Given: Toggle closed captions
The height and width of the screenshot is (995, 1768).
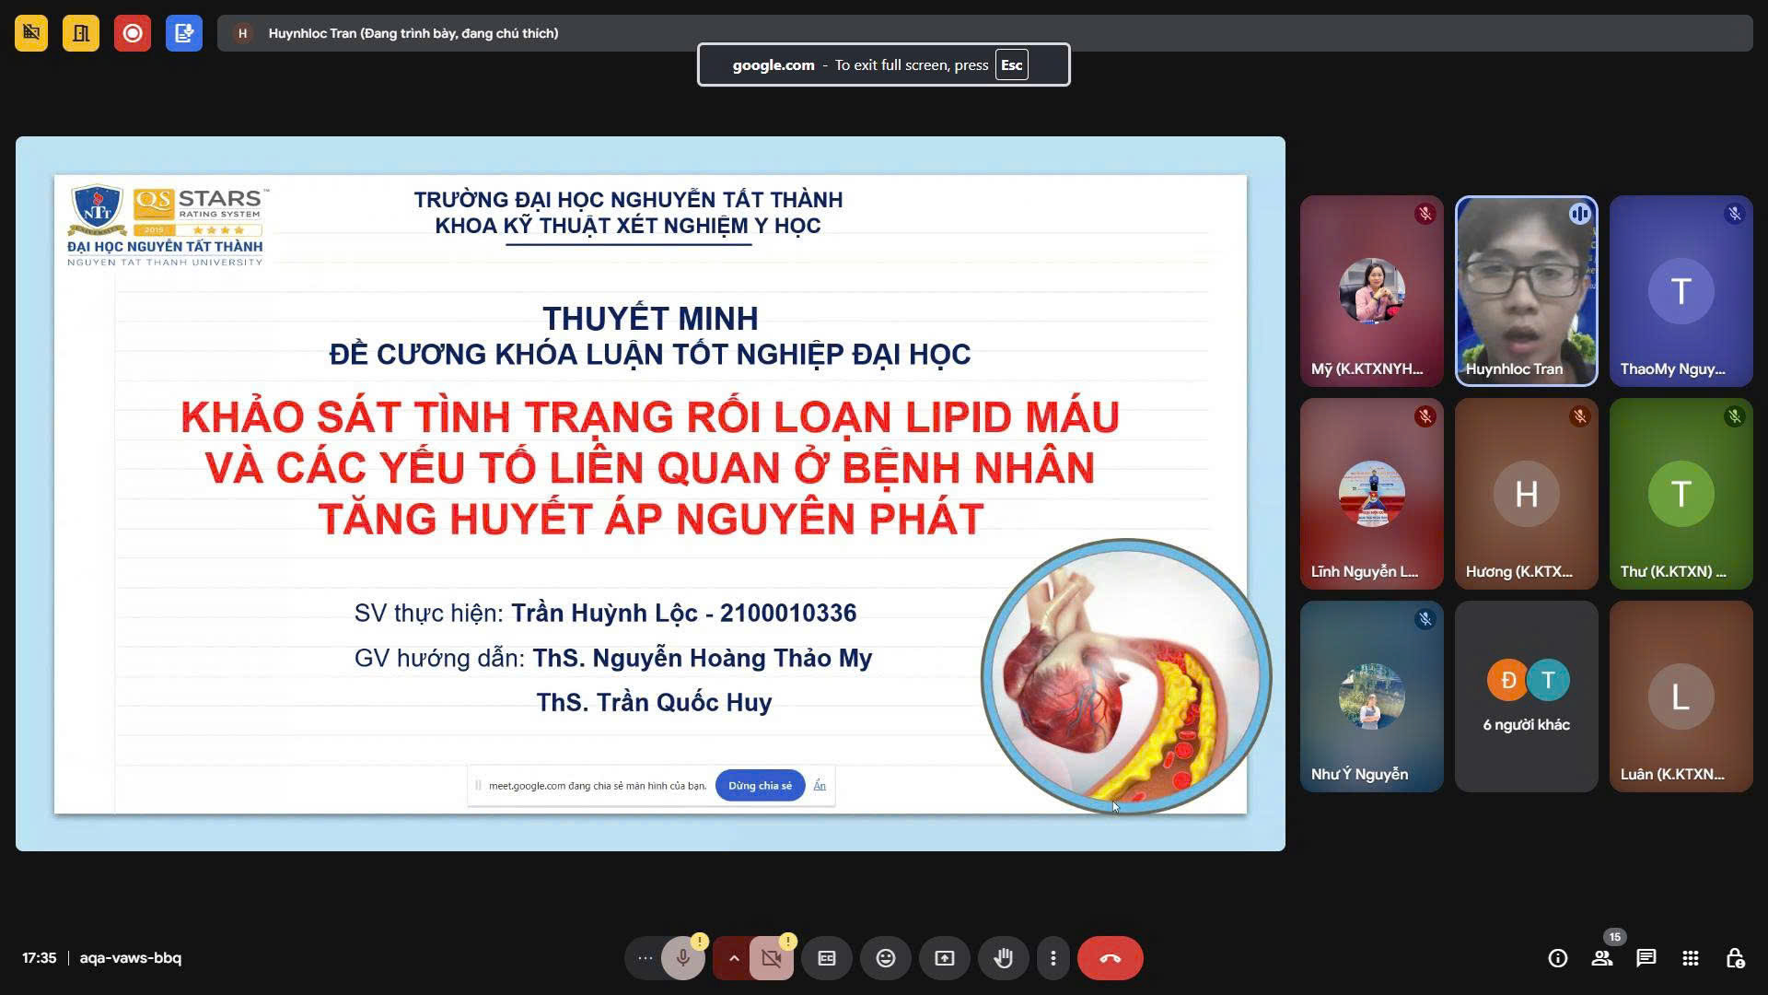Looking at the screenshot, I should coord(827,958).
